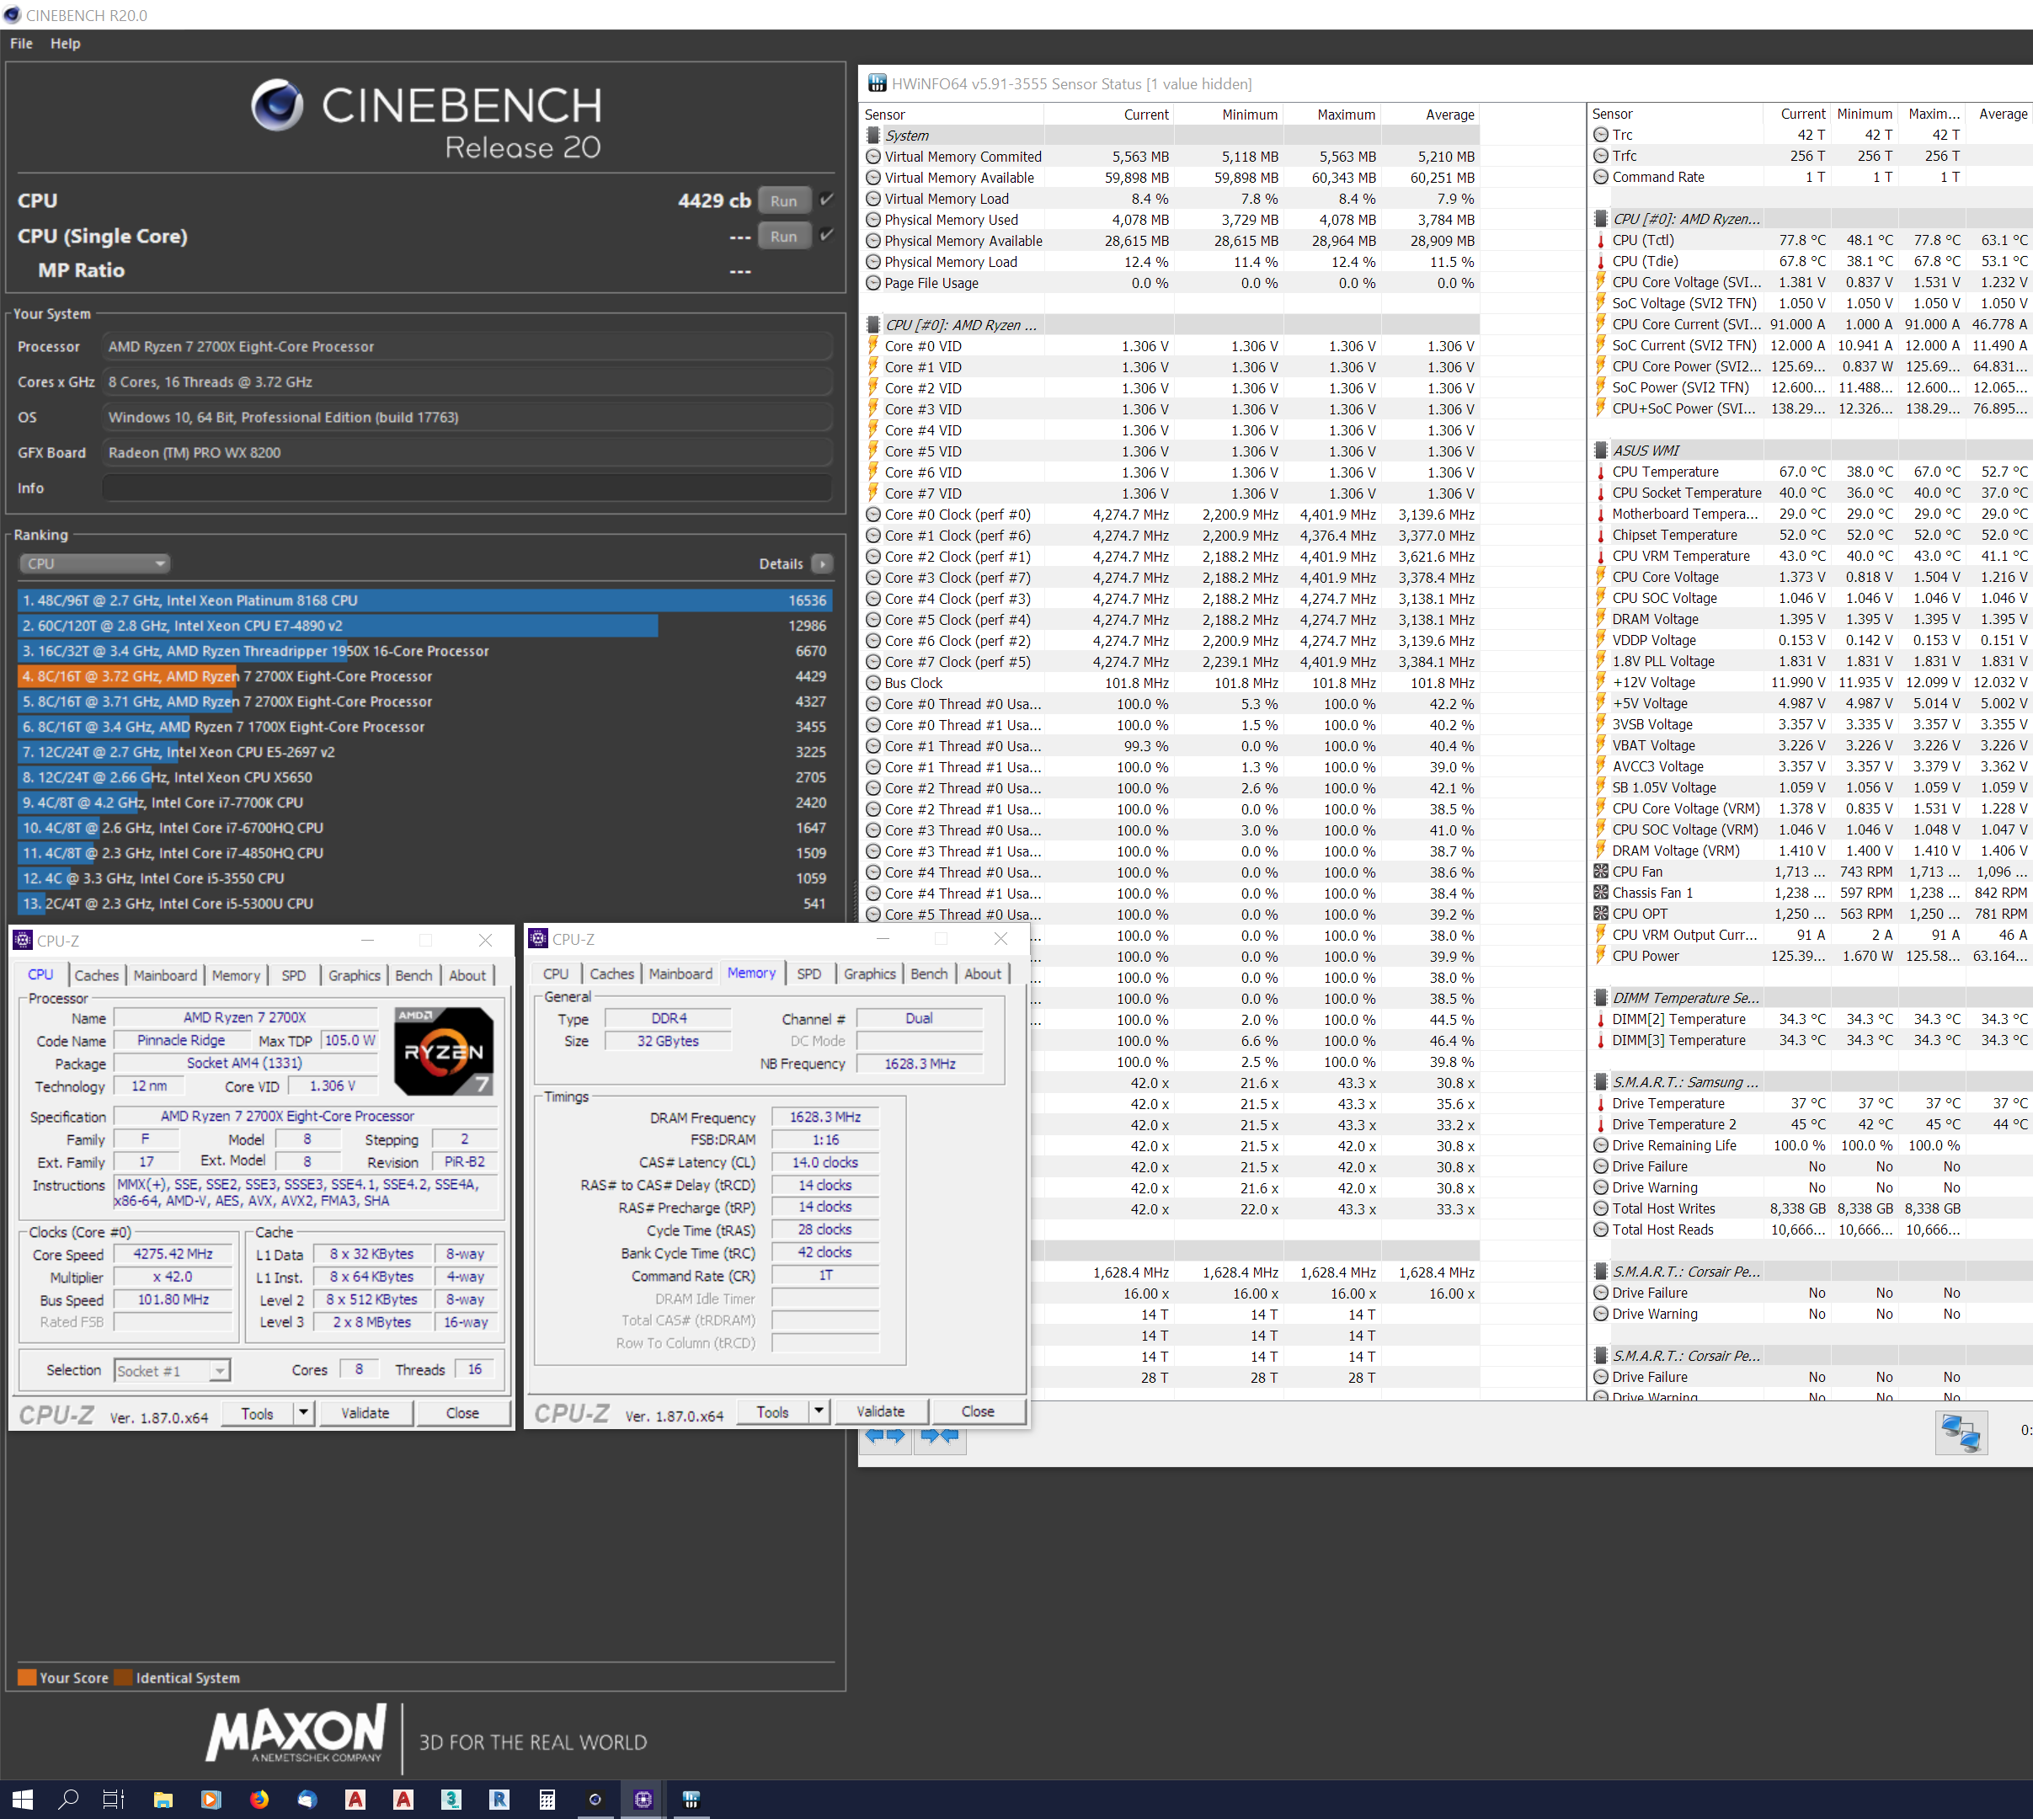Click HWiNFO taskbar icon

click(x=691, y=1799)
